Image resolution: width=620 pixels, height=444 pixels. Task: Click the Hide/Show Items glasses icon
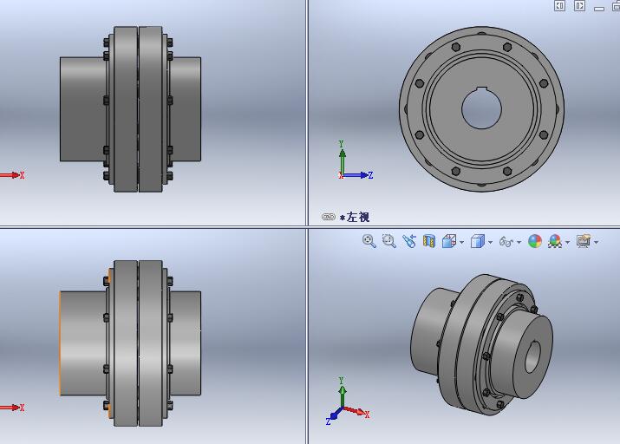click(506, 241)
